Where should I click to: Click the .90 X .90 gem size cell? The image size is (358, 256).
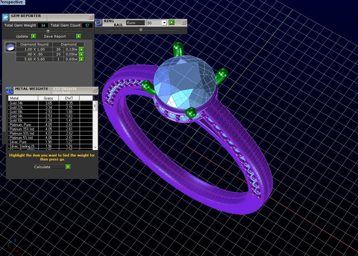pos(35,54)
